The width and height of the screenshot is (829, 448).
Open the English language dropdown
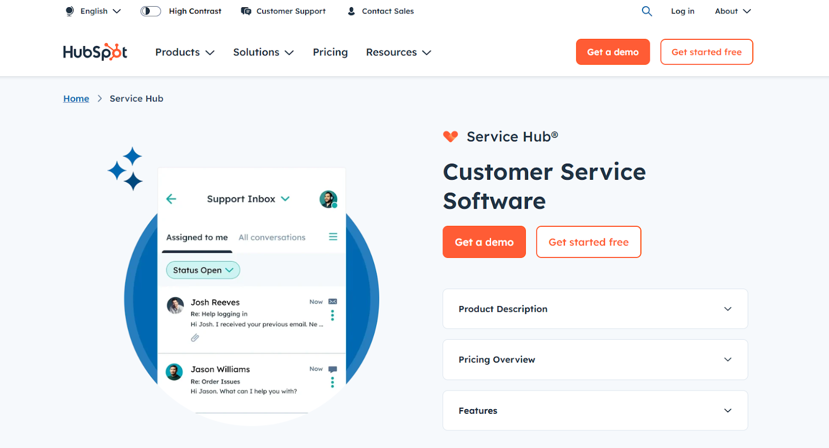pyautogui.click(x=101, y=11)
